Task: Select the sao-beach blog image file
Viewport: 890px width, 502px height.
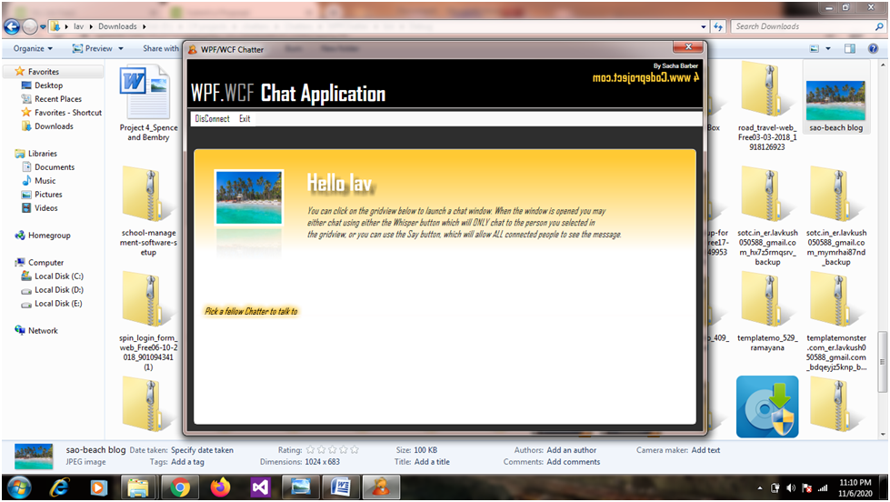Action: coord(835,100)
